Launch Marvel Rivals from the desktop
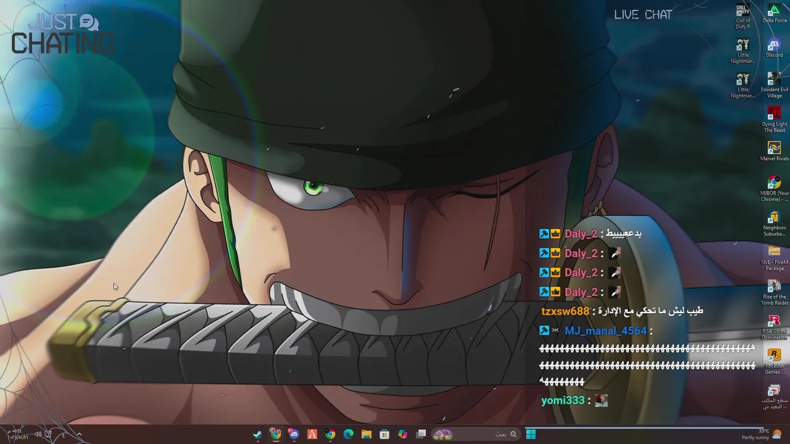 coord(774,152)
